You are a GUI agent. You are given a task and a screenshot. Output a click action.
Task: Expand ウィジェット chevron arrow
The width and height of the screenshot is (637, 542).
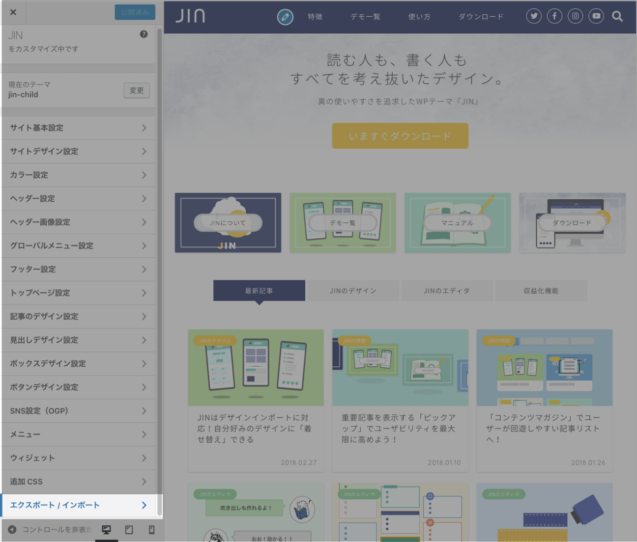point(144,458)
